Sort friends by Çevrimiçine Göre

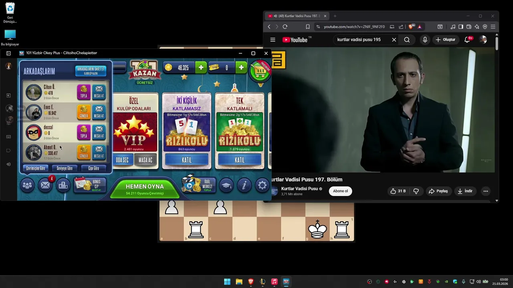pos(36,168)
